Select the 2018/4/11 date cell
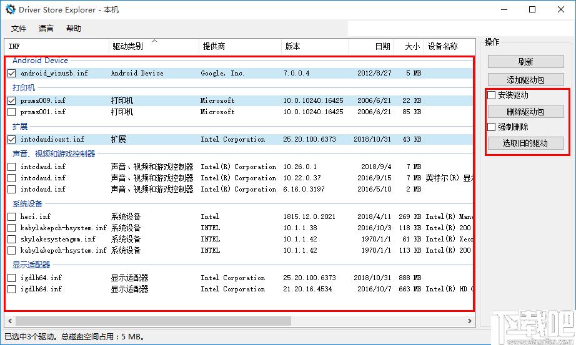The height and width of the screenshot is (345, 576). (x=374, y=216)
